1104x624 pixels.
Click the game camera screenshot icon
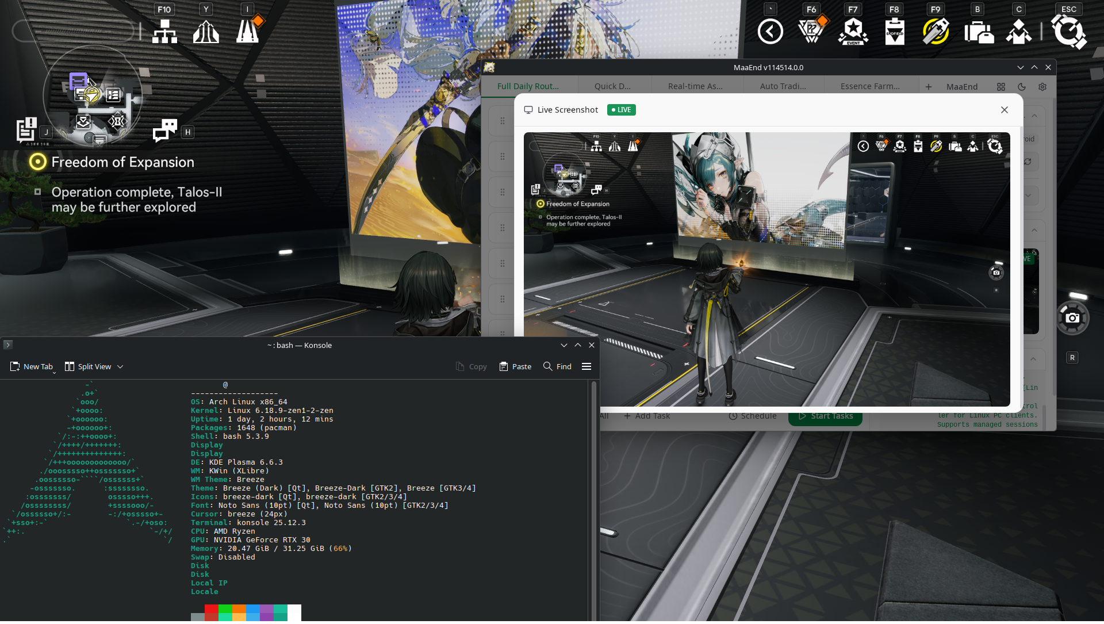(1072, 318)
